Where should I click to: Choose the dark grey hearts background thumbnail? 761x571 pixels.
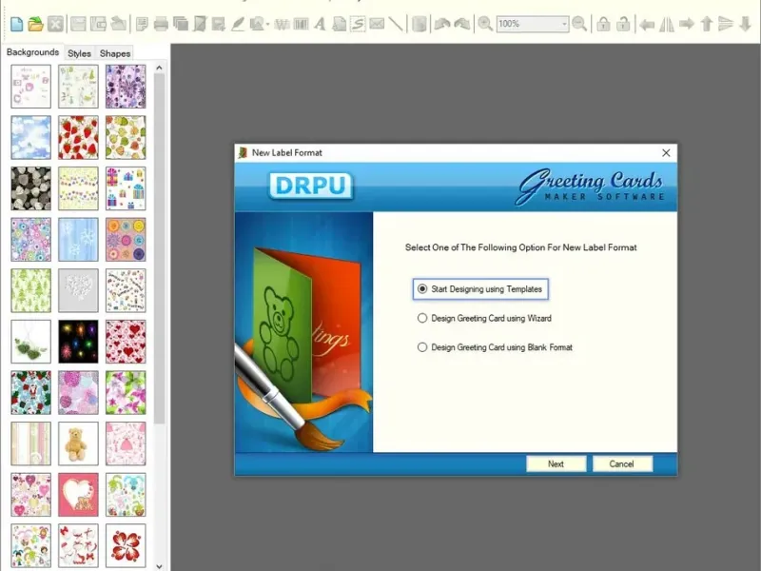pyautogui.click(x=30, y=188)
